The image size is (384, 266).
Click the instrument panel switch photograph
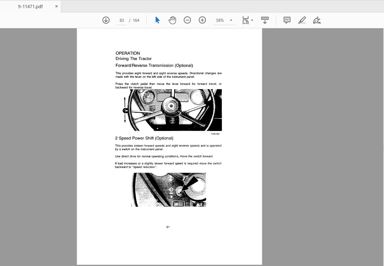[x=169, y=190]
